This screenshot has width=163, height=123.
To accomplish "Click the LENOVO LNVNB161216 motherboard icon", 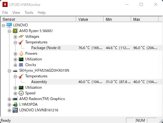I will 15,110.
